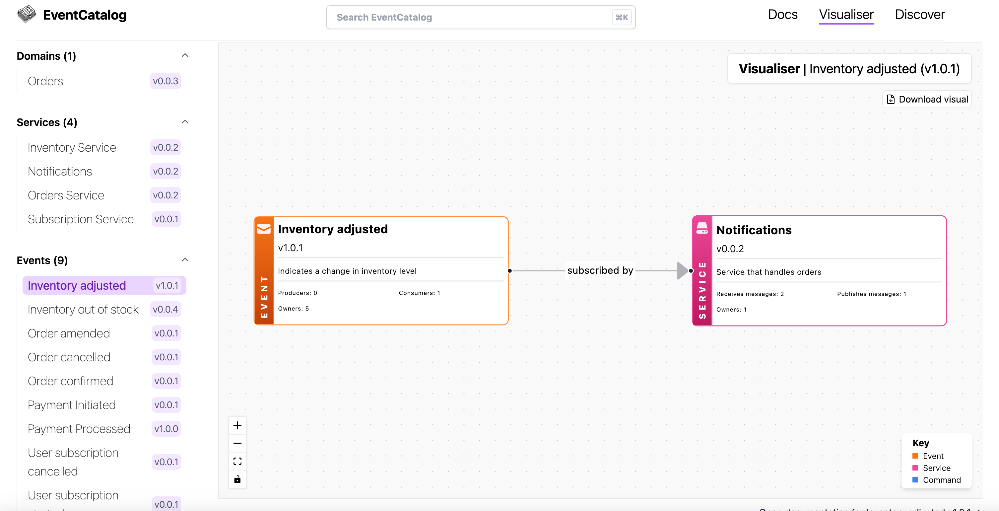Click the pink Service key swatch
The height and width of the screenshot is (511, 999).
[x=915, y=468]
